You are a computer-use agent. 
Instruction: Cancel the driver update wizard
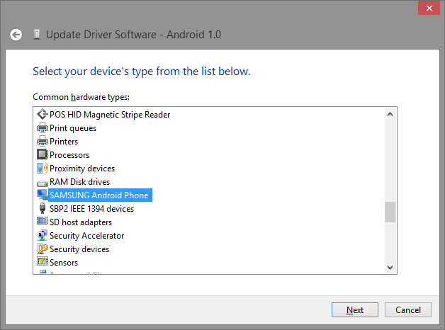(408, 310)
